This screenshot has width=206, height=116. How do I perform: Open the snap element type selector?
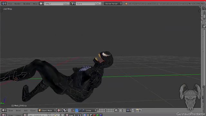[x=129, y=110]
